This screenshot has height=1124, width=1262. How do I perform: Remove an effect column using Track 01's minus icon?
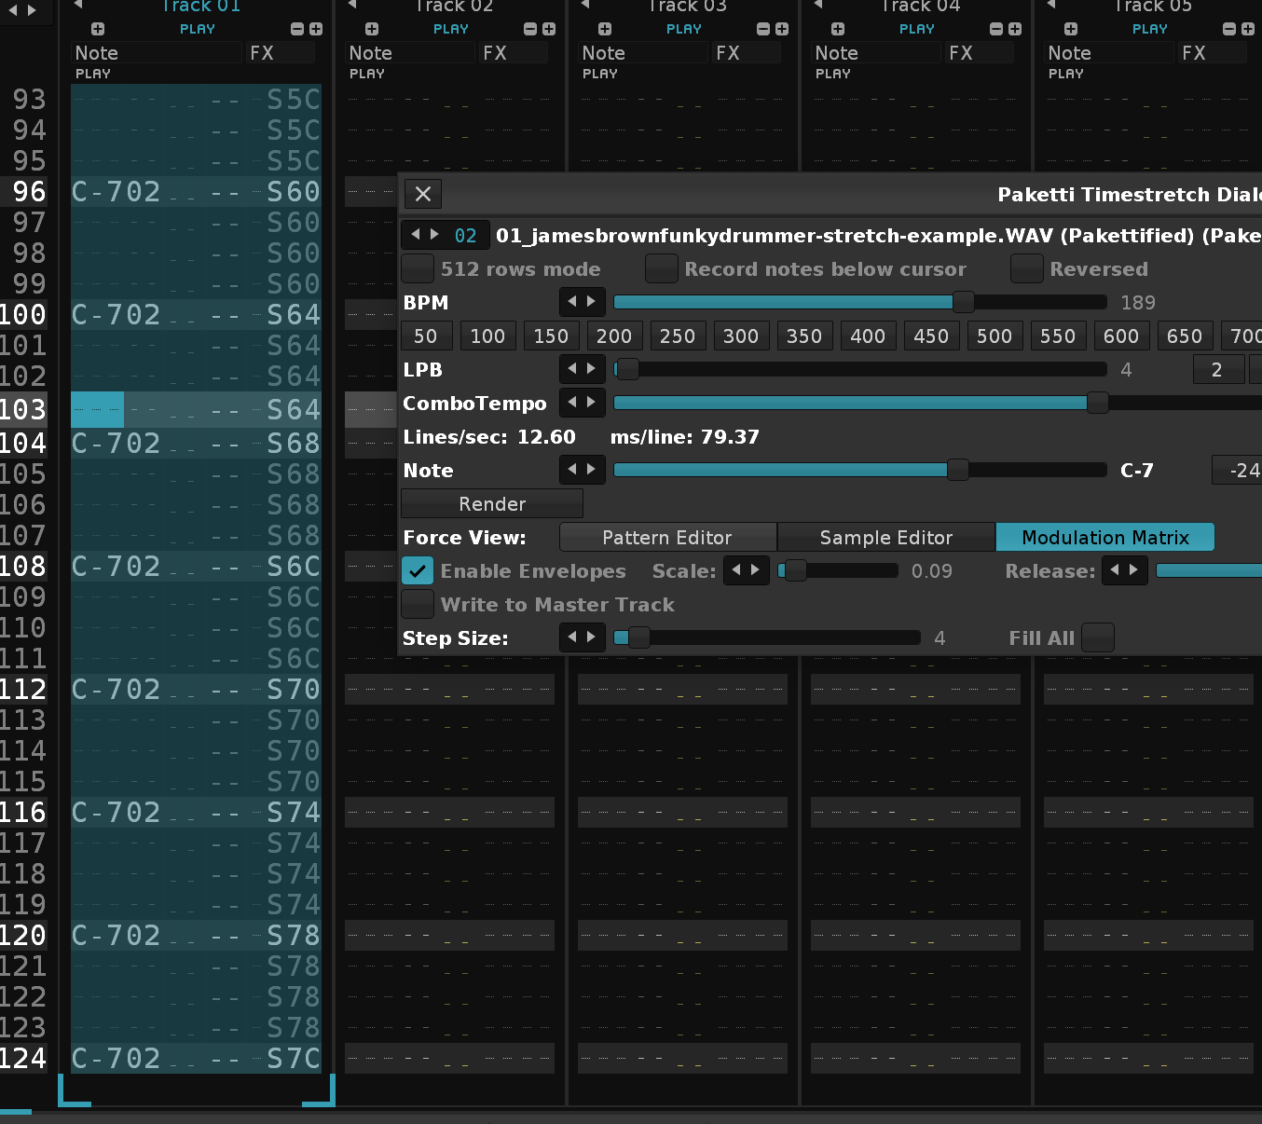tap(297, 29)
